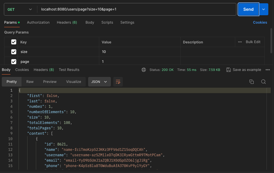Open the Send options dropdown arrow
274x173 pixels.
point(264,9)
